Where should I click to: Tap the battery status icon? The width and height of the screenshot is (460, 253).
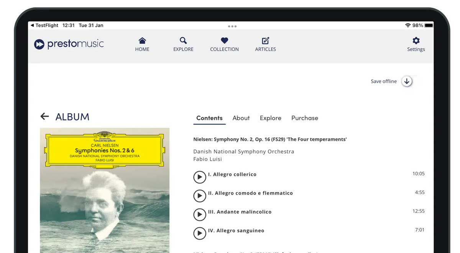point(429,25)
